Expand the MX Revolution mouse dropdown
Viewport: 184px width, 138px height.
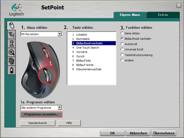[59, 34]
